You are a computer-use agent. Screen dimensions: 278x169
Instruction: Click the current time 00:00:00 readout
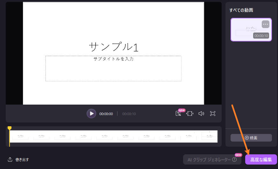106,114
